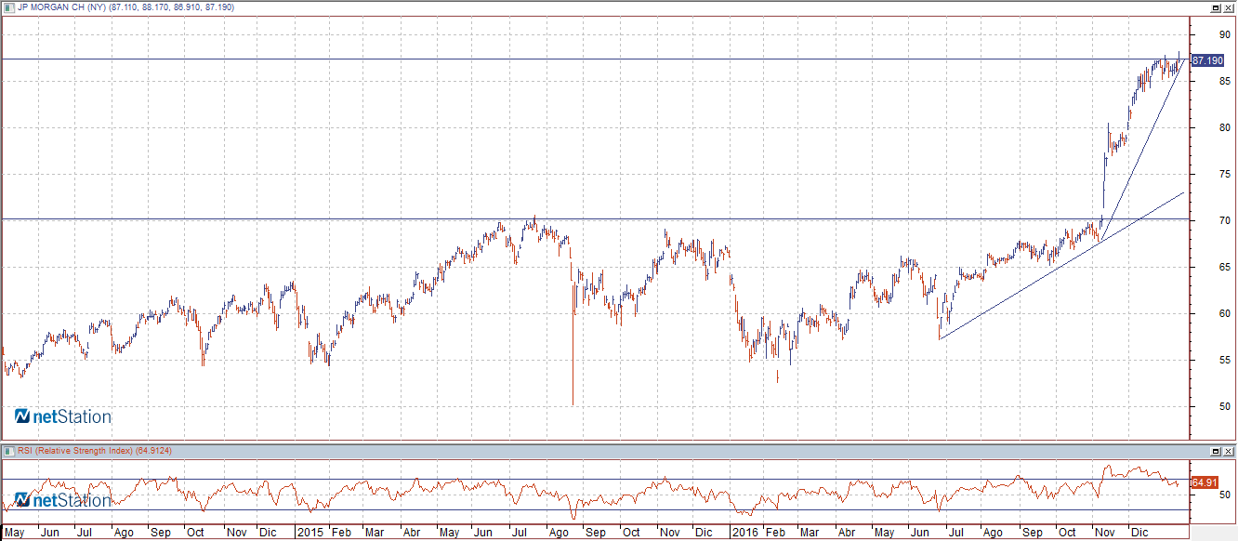Click the JP Morgan chart panel icon
Viewport: 1238px width, 541px height.
coord(9,7)
